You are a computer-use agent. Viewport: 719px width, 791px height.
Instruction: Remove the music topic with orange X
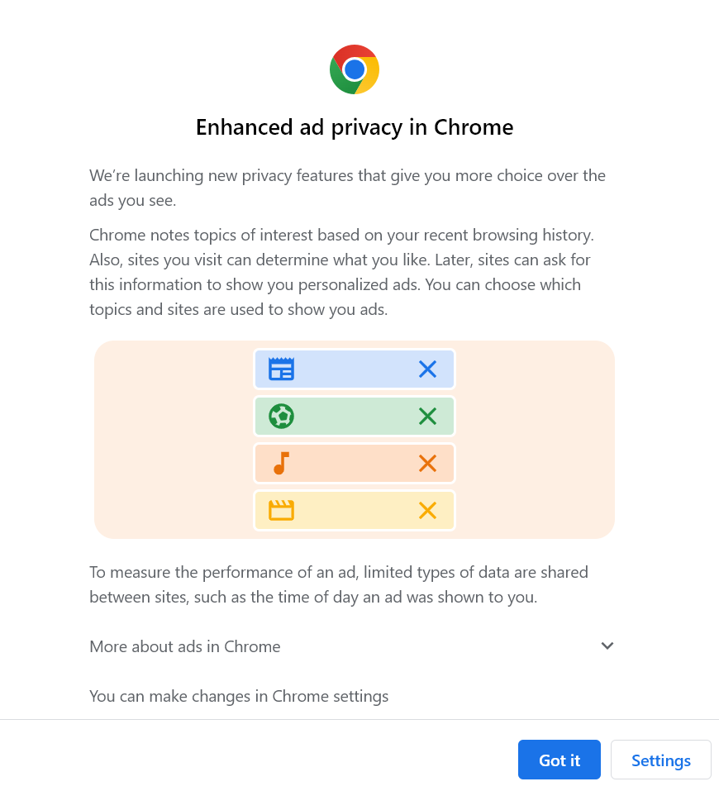tap(427, 463)
